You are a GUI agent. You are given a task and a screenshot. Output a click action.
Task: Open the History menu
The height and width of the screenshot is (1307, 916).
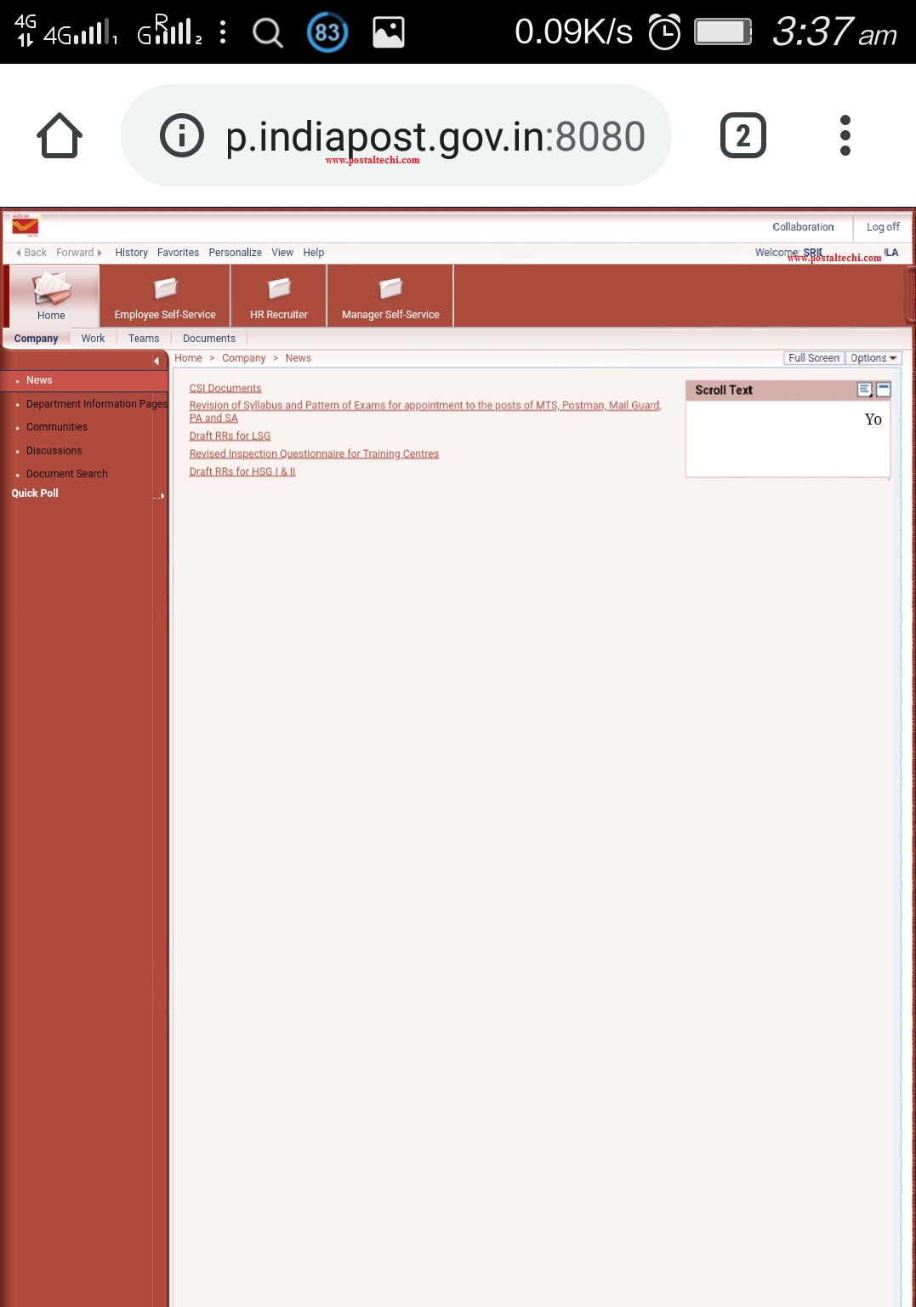131,253
